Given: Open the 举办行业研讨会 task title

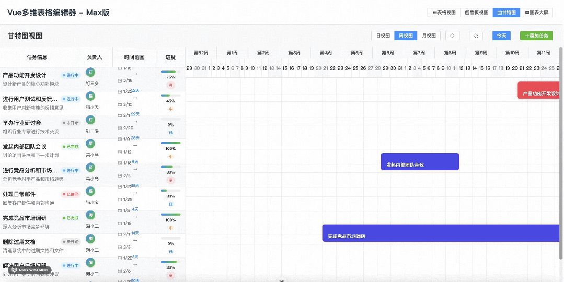Looking at the screenshot, I should click(x=22, y=123).
